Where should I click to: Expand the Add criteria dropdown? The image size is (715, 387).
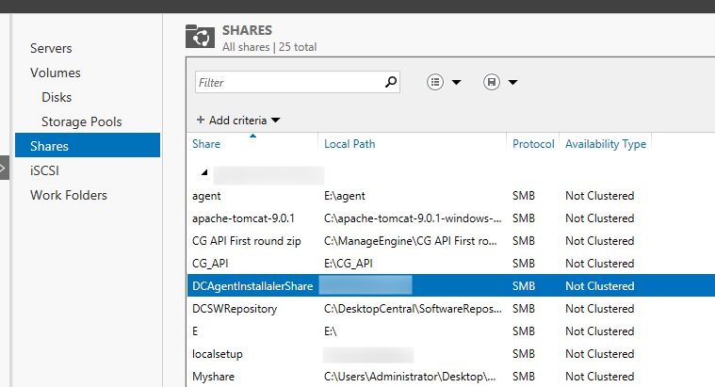pos(238,121)
